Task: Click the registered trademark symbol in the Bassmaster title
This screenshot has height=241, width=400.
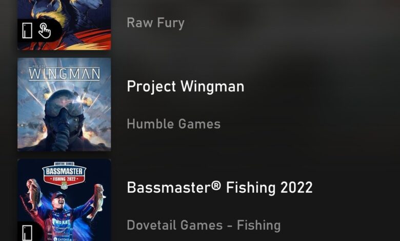Action: 216,186
